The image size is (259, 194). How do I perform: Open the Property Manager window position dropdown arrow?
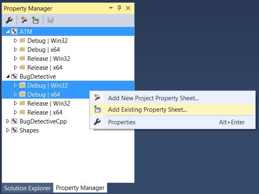[x=111, y=8]
